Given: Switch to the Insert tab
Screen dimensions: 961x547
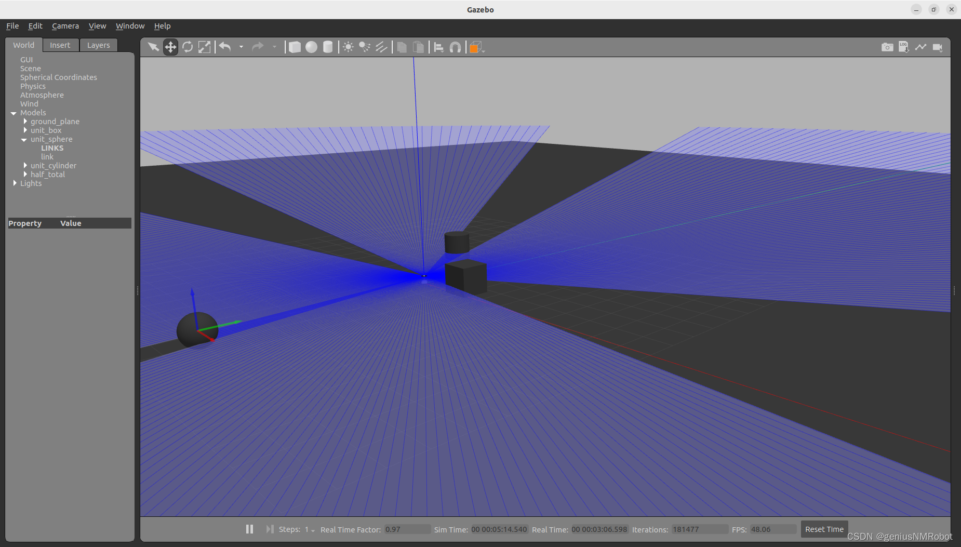Looking at the screenshot, I should [60, 45].
